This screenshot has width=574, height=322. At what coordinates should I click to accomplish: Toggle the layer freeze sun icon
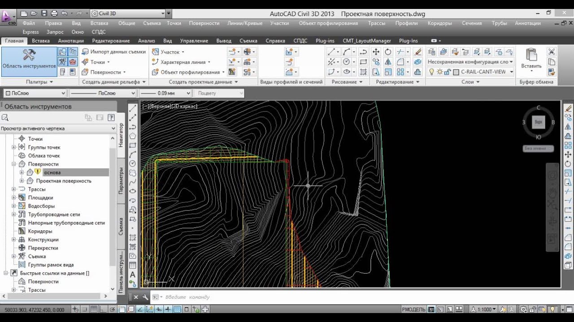pos(439,72)
